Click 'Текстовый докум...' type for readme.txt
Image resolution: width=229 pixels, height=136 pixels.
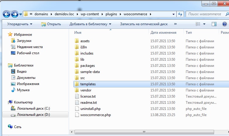pos(201,103)
